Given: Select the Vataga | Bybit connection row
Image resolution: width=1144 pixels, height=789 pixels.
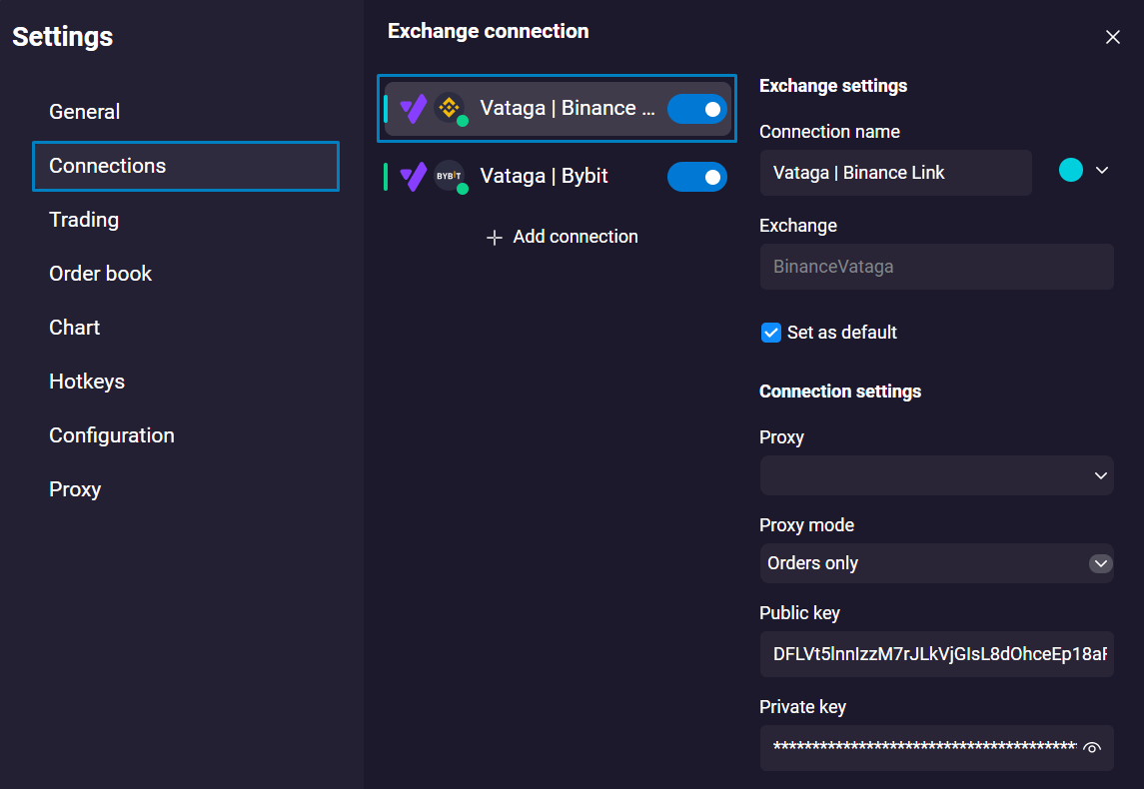Looking at the screenshot, I should coord(557,177).
